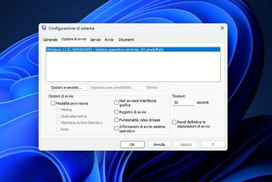This screenshot has width=272, height=182.
Task: Click the Timeout: label
Action: pyautogui.click(x=179, y=96)
